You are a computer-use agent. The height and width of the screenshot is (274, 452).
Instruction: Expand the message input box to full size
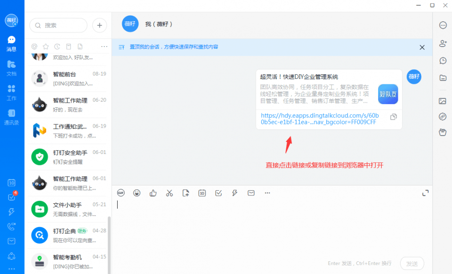[425, 193]
